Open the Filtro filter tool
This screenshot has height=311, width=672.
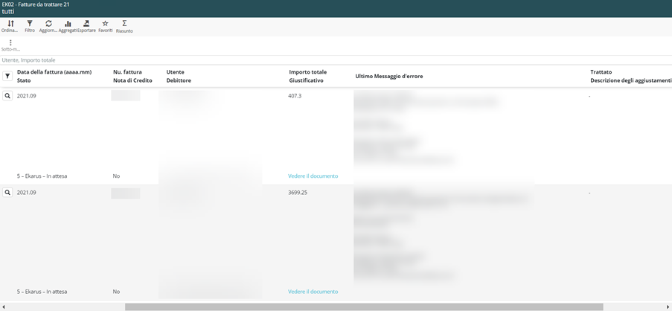point(30,25)
